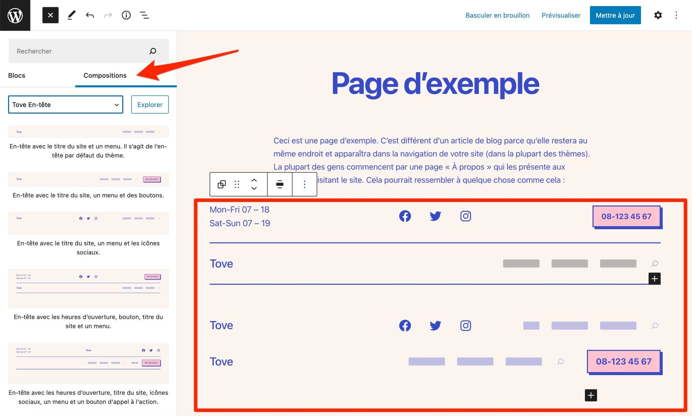Insert header pattern with social icons

[89, 223]
